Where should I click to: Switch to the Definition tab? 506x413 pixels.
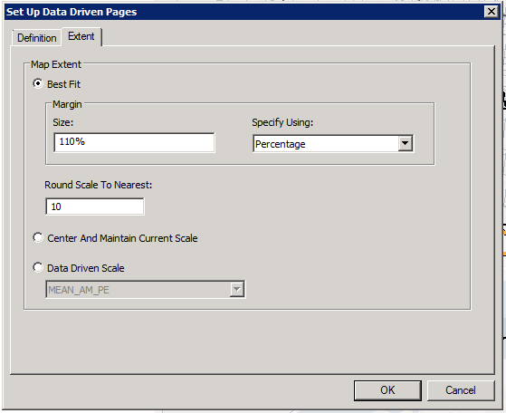coord(37,38)
